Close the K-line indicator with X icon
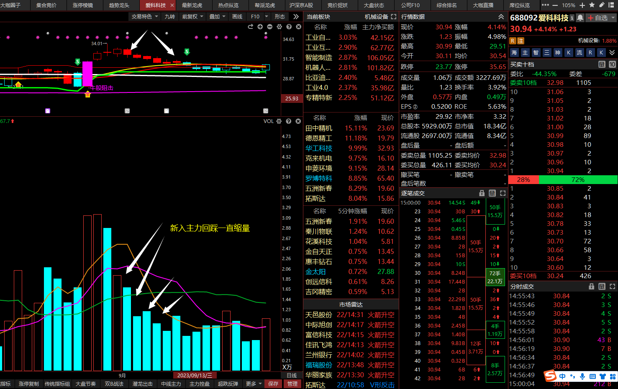 click(x=298, y=27)
